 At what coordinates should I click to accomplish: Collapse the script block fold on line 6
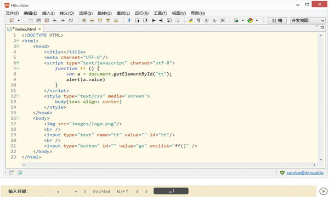[x=18, y=63]
